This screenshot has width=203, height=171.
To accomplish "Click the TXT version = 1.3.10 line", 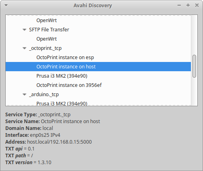I will coord(28,163).
